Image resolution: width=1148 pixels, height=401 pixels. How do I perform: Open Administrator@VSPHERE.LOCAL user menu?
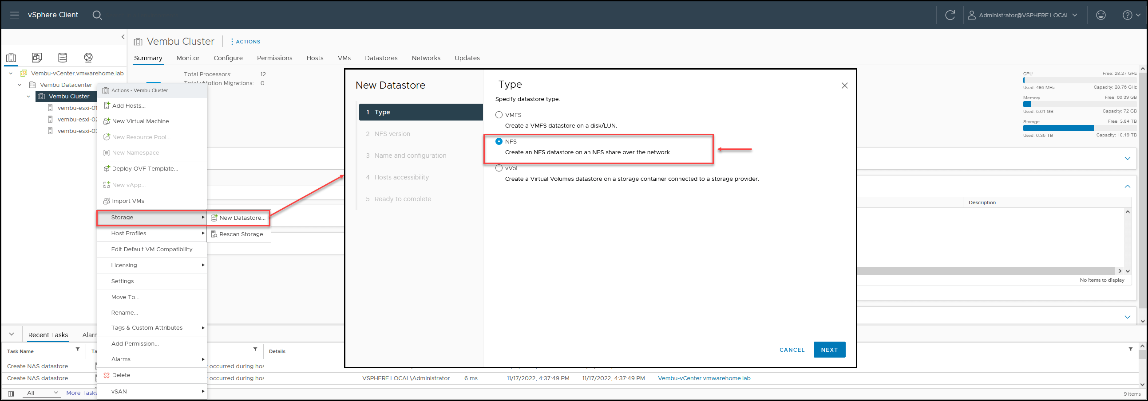(x=1022, y=15)
